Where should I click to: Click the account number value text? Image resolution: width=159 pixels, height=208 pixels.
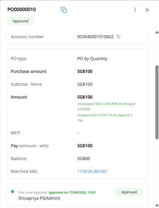pos(95,37)
